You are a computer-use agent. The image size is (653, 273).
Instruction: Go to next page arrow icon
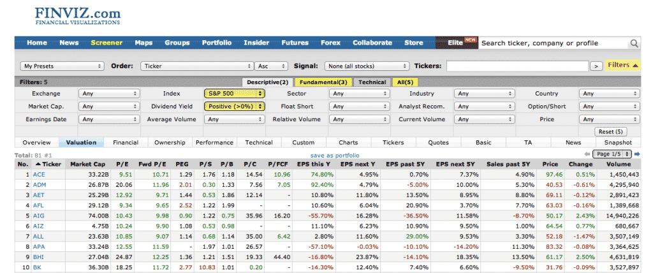(x=637, y=154)
